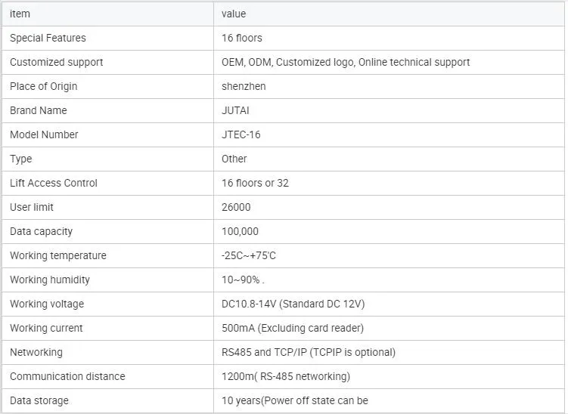Click the 'shenzhen' value cell
The width and height of the screenshot is (568, 414).
click(x=244, y=86)
